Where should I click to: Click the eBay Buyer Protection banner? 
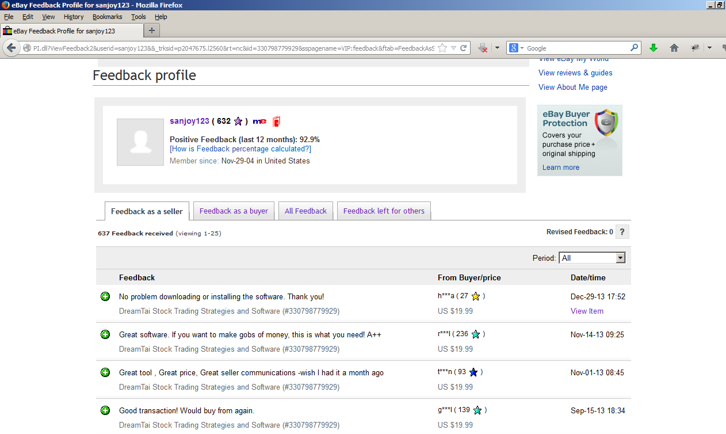(x=580, y=140)
